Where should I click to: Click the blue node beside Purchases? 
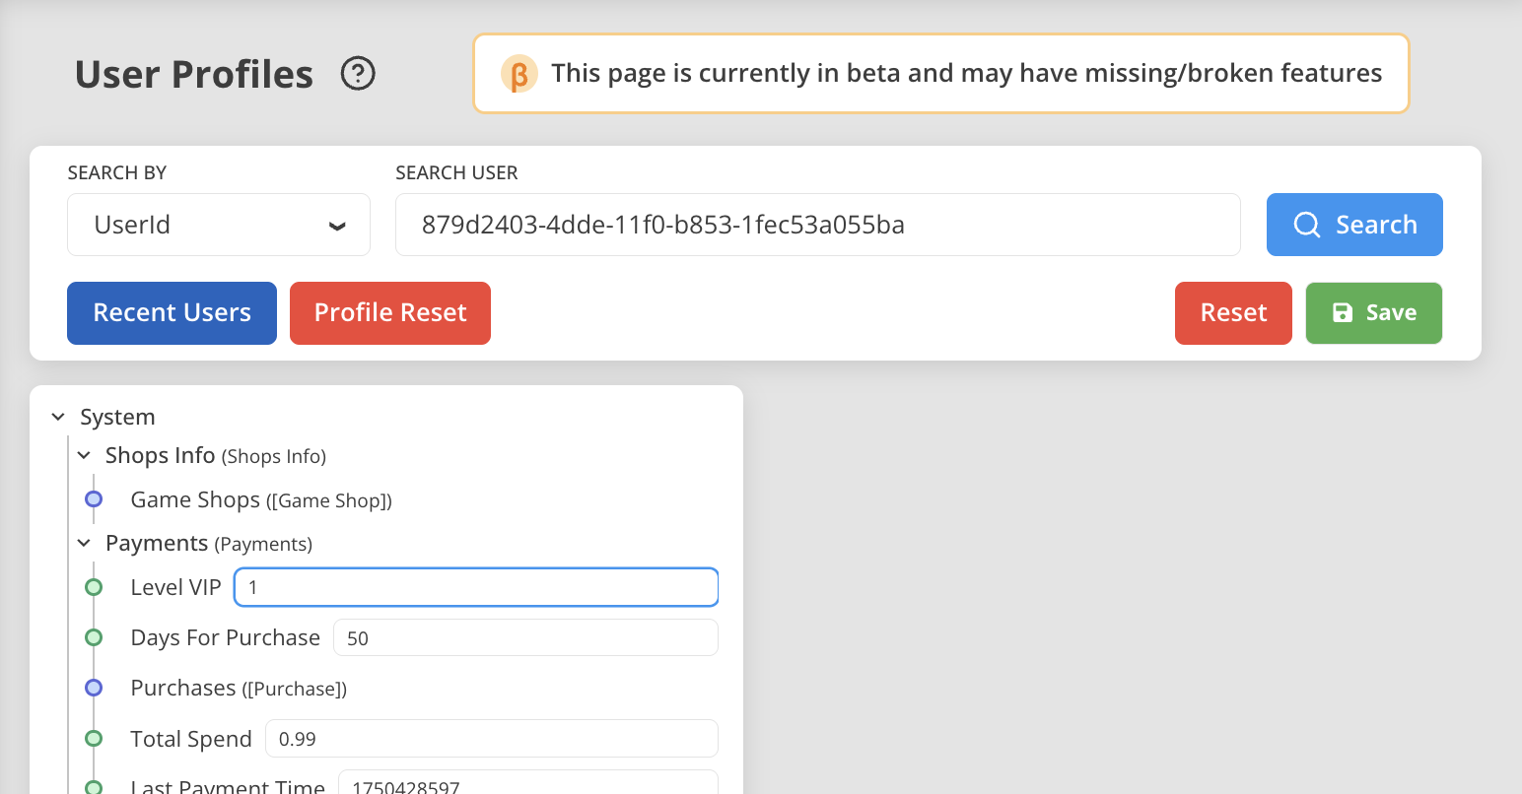[x=94, y=688]
